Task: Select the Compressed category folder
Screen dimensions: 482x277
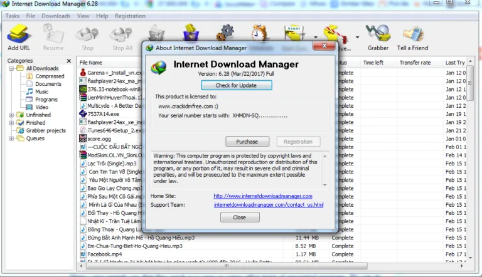Action: coord(49,76)
